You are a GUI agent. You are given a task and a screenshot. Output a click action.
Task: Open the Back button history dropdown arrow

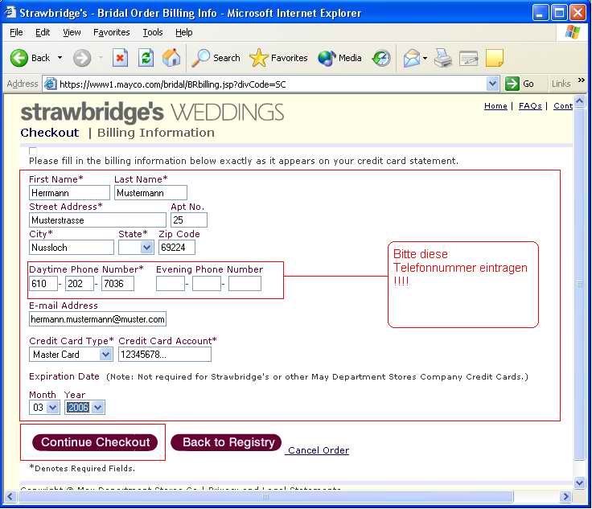pos(60,58)
